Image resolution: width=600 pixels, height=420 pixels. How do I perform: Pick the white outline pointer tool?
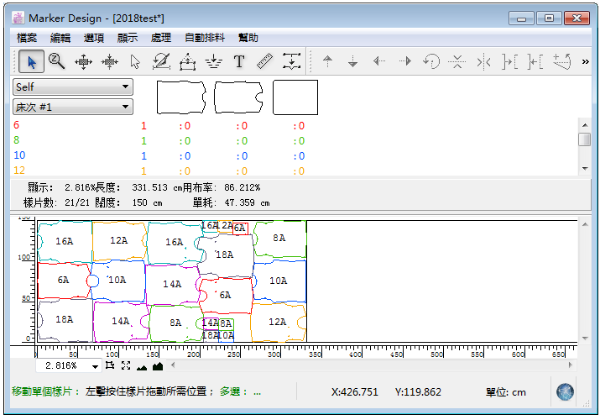click(x=135, y=61)
